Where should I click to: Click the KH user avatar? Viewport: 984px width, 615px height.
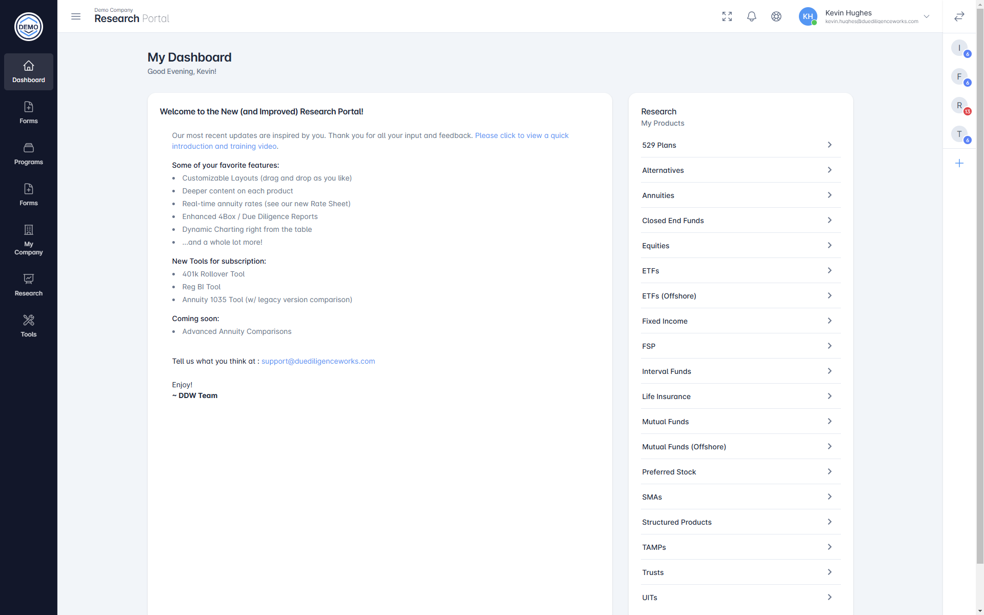click(x=808, y=16)
